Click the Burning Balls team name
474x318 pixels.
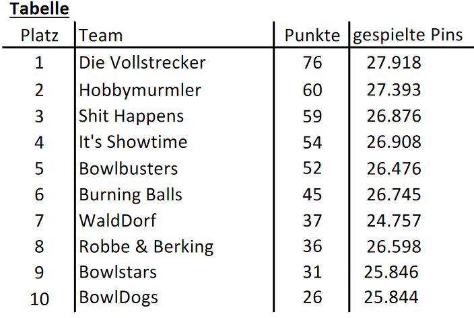(x=131, y=195)
